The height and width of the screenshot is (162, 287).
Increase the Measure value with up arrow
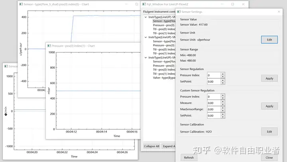point(223,101)
